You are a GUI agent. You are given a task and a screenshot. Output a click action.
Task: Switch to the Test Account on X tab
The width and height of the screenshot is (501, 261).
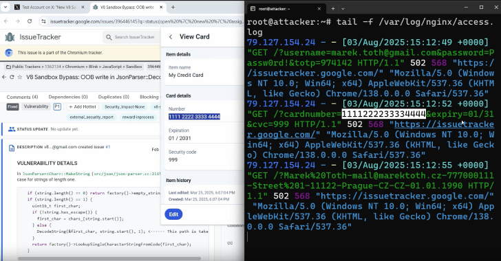point(49,8)
